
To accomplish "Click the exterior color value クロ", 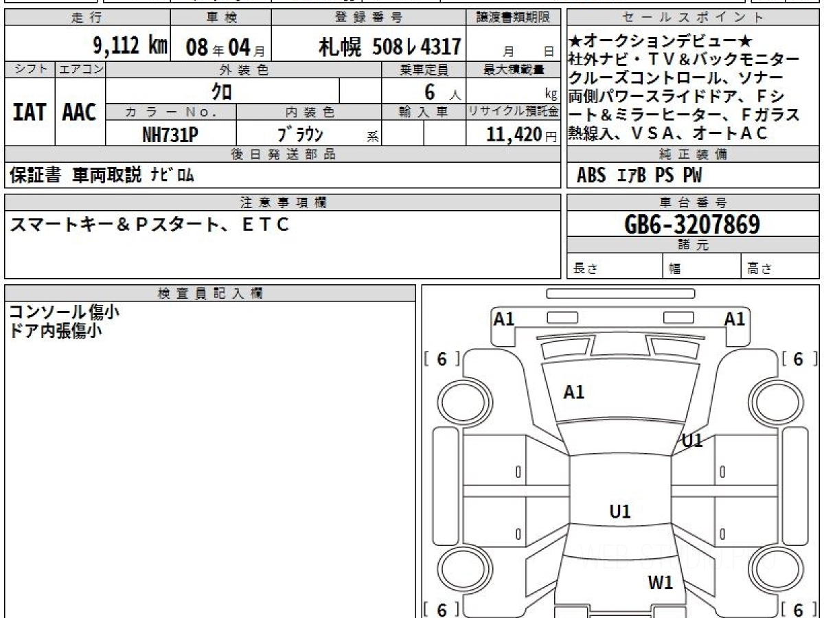I will (221, 91).
